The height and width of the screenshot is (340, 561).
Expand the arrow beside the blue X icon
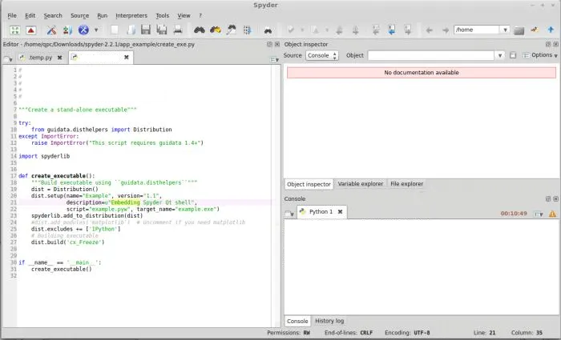pyautogui.click(x=96, y=30)
